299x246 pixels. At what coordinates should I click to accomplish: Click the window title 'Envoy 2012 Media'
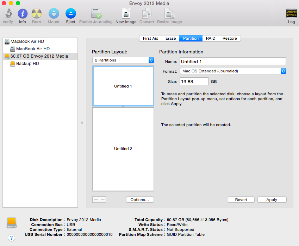tap(149, 4)
